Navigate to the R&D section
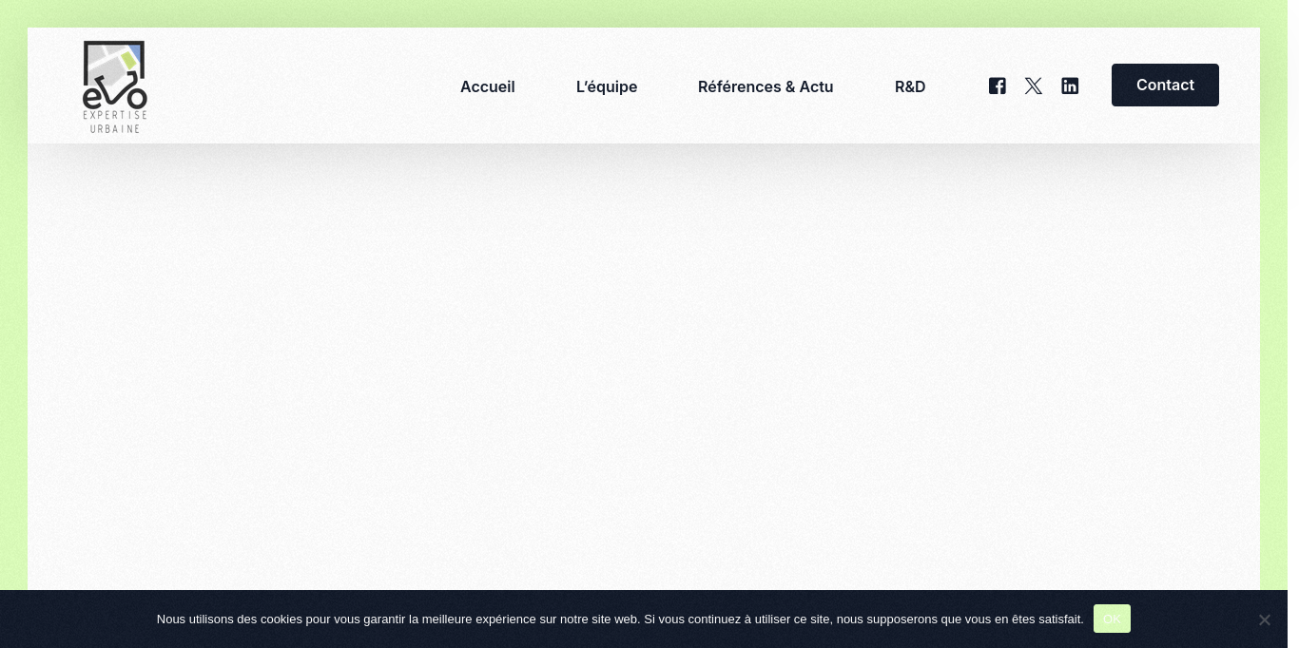The width and height of the screenshot is (1299, 648). [x=910, y=86]
